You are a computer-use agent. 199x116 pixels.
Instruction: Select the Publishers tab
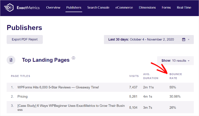[74, 7]
